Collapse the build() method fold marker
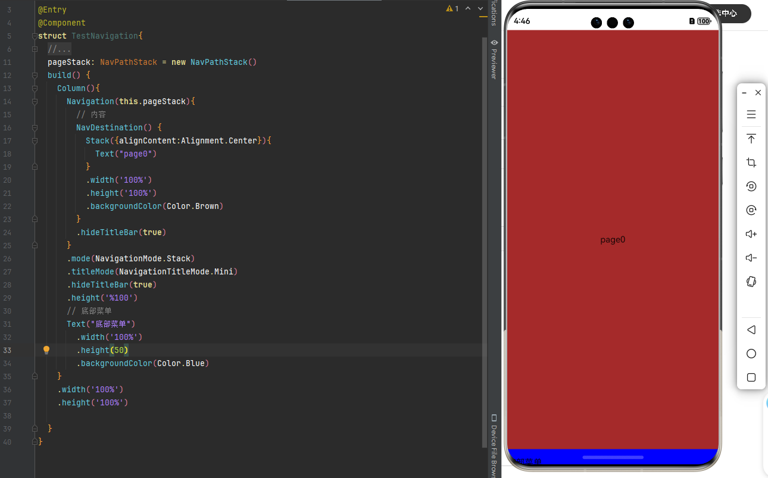768x478 pixels. 35,75
